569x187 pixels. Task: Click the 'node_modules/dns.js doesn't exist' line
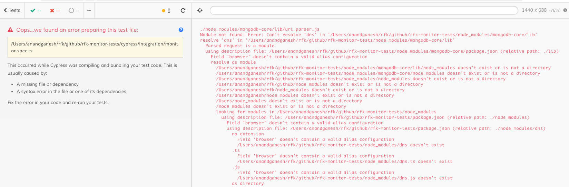point(345,178)
